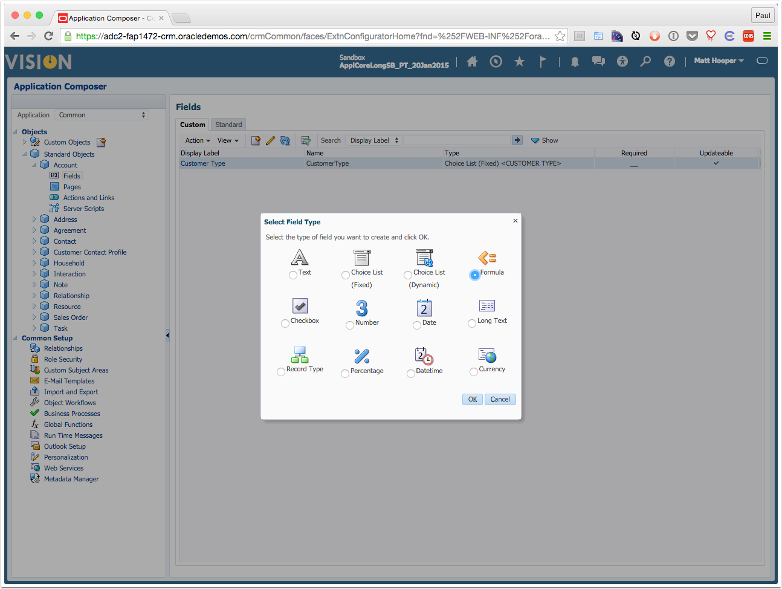Image resolution: width=782 pixels, height=589 pixels.
Task: Click the Record Type icon
Action: [x=300, y=354]
